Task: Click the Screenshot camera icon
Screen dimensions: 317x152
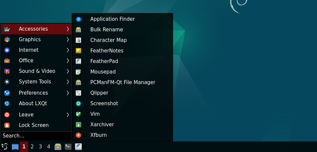Action: click(78, 103)
